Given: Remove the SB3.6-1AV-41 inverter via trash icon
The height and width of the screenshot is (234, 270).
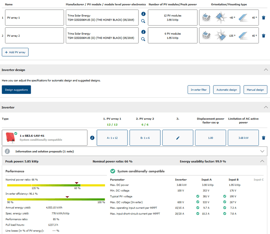Looking at the screenshot, I should click(x=264, y=138).
